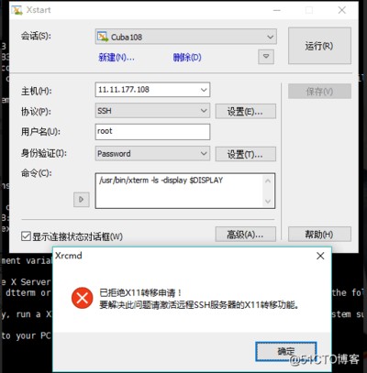Click the 高级(A) advanced button
Screen dimensions: 367x373
(246, 235)
